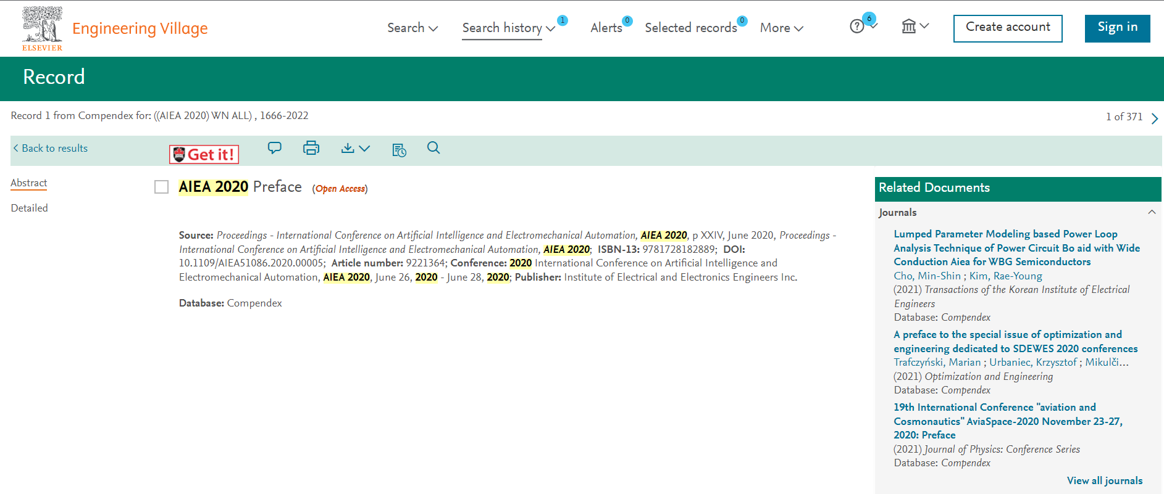The image size is (1164, 494).
Task: Open the help question mark icon
Action: click(x=856, y=27)
